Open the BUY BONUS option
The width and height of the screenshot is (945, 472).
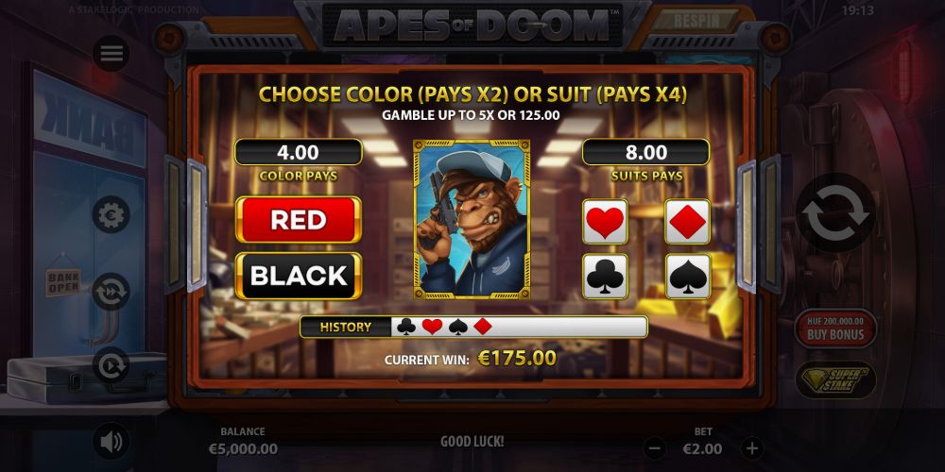click(834, 329)
